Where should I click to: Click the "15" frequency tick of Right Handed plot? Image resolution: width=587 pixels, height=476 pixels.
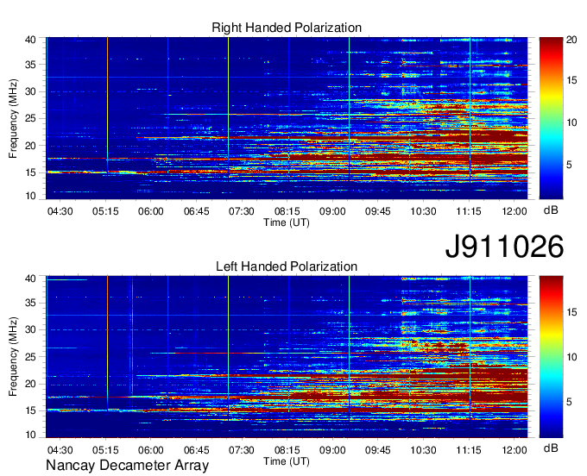(30, 172)
